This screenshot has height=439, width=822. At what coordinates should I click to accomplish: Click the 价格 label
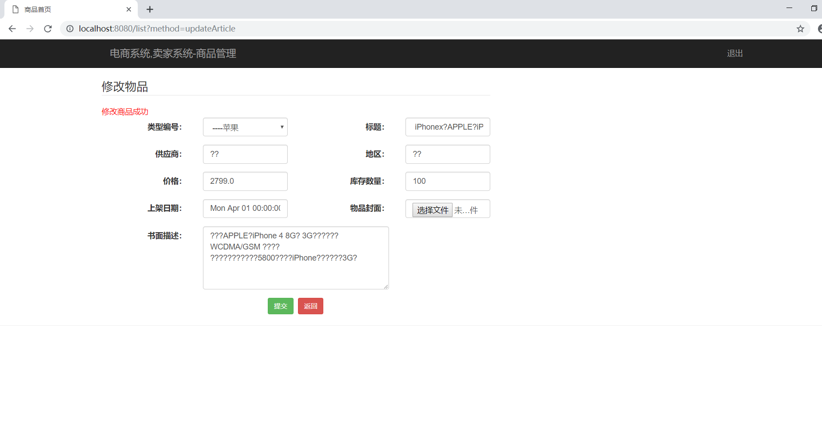(x=172, y=181)
